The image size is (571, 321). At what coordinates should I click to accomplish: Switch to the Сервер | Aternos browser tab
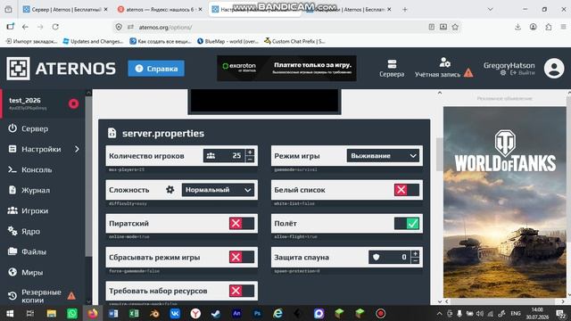[x=65, y=10]
